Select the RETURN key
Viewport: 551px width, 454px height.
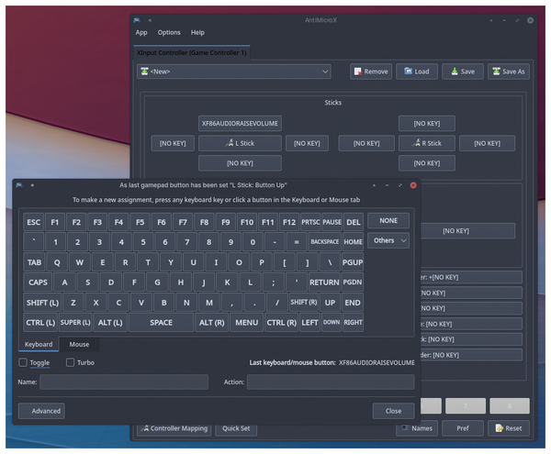point(324,282)
